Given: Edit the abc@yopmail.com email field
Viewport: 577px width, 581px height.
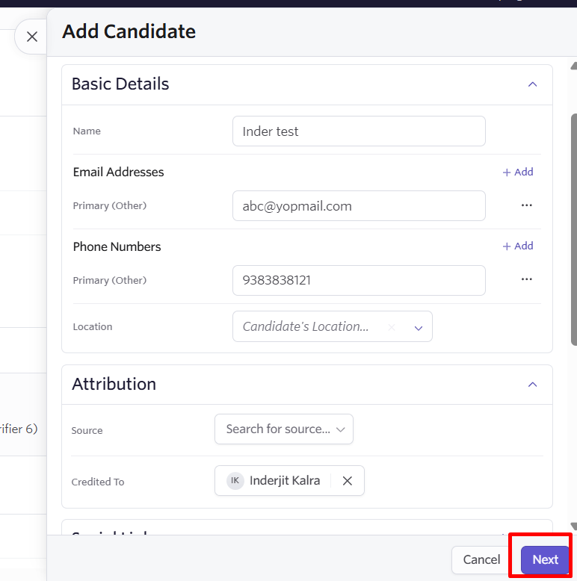Looking at the screenshot, I should point(359,206).
